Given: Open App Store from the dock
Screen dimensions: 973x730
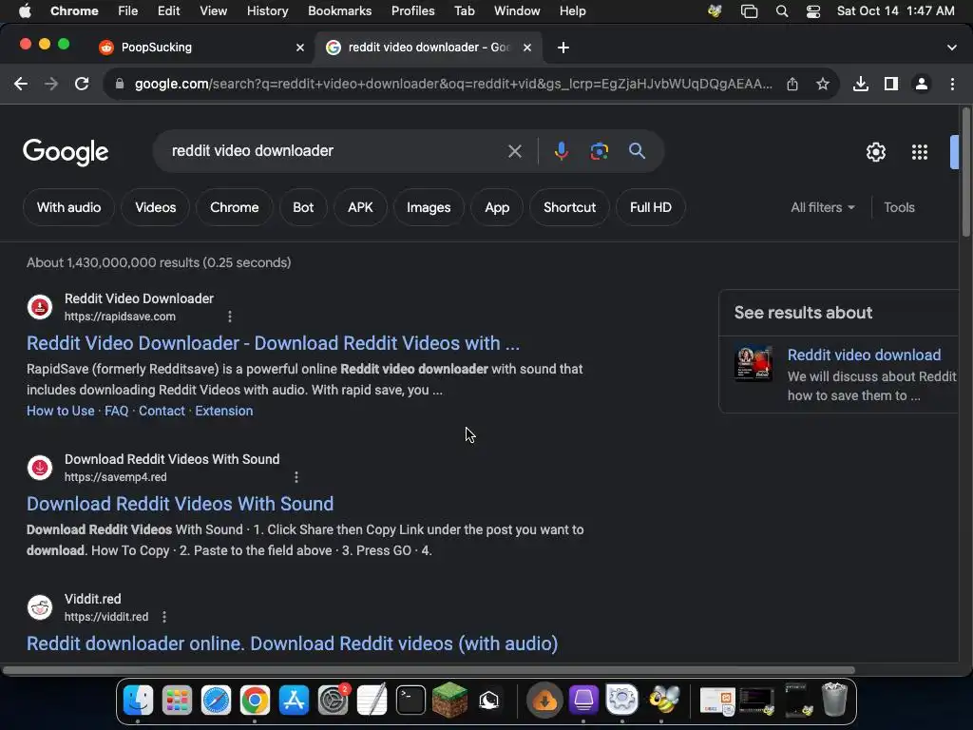Looking at the screenshot, I should click(x=294, y=701).
